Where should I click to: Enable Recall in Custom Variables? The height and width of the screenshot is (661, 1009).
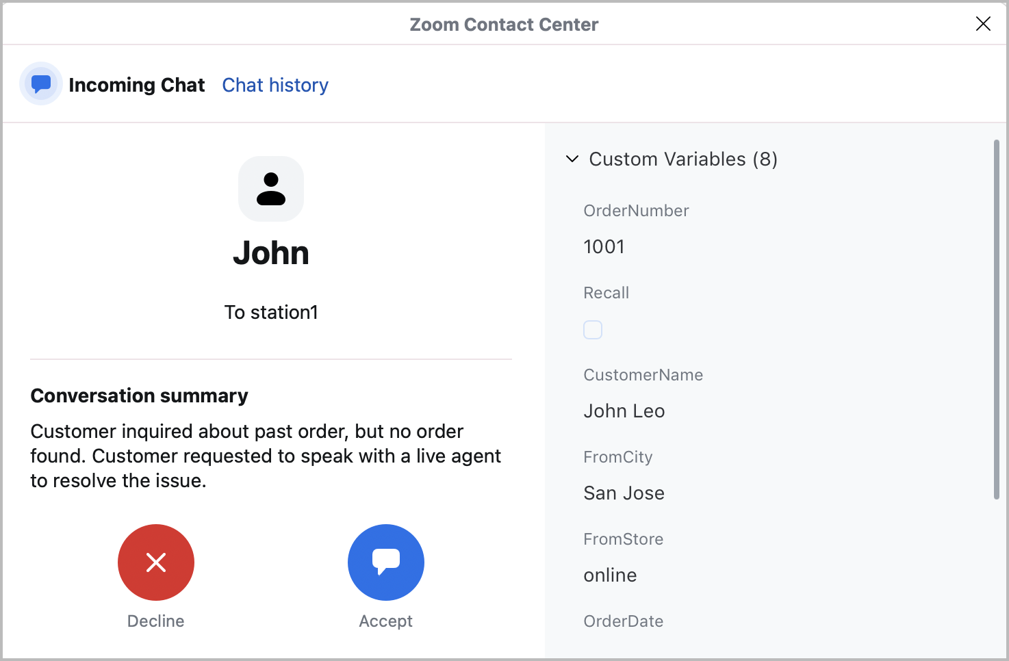pos(592,329)
